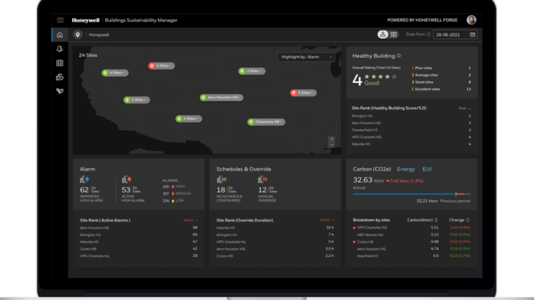The image size is (534, 300).
Task: Switch to map view toggle
Action: coord(383,35)
